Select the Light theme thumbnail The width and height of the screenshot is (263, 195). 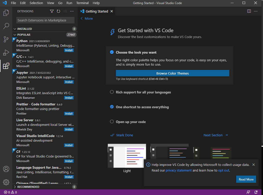pyautogui.click(x=127, y=156)
